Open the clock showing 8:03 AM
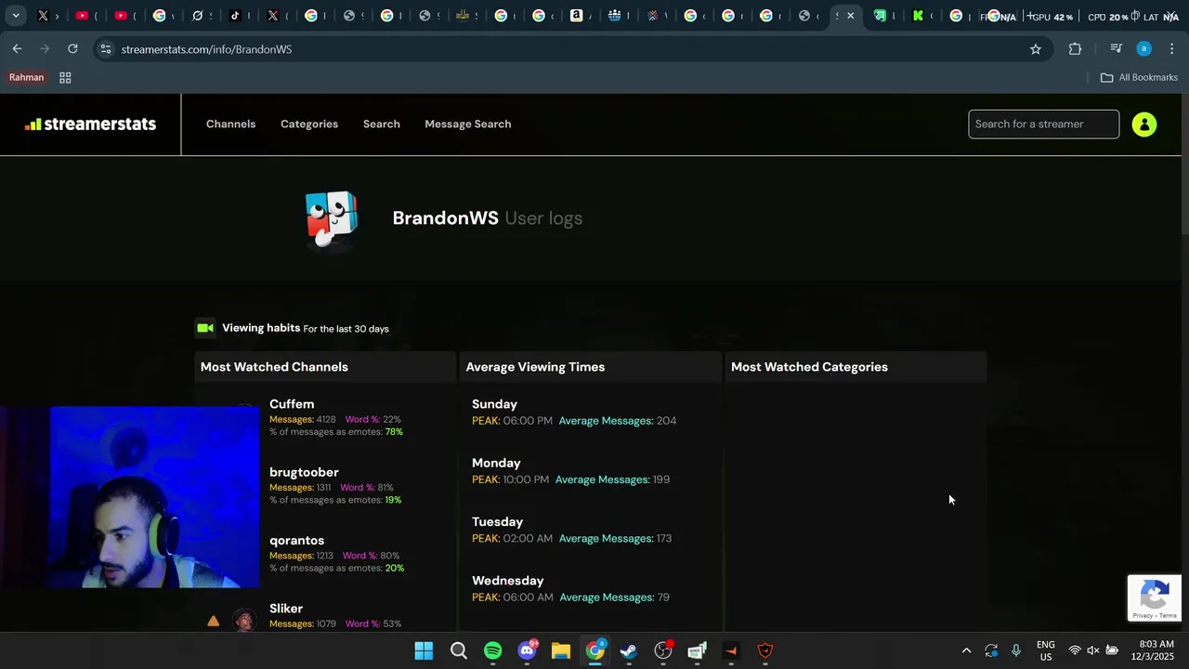 pos(1152,650)
